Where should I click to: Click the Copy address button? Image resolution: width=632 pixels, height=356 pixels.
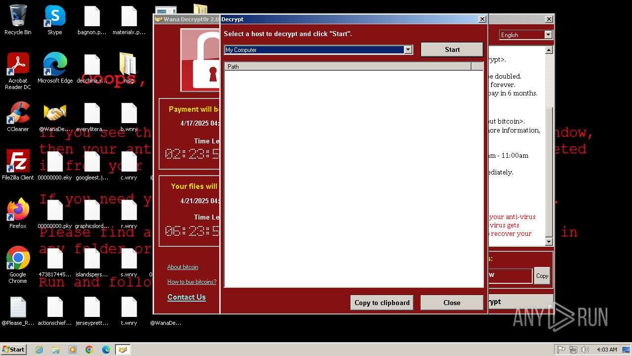coord(542,276)
